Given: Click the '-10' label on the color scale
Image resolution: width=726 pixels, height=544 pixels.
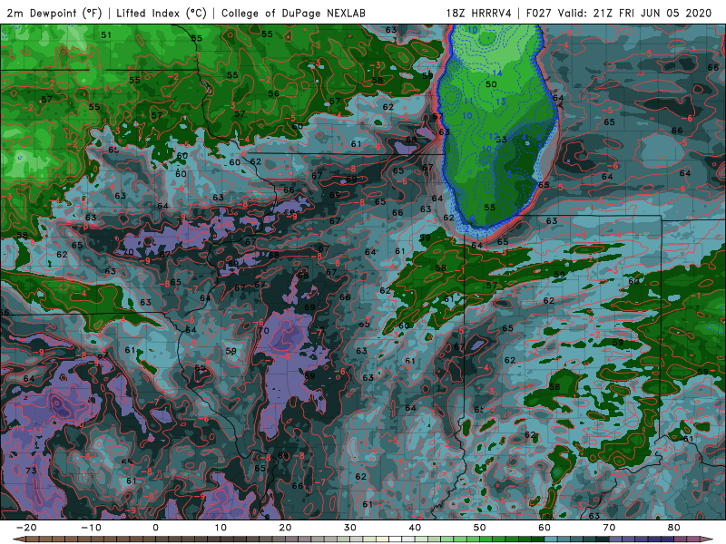Looking at the screenshot, I should click(x=90, y=528).
